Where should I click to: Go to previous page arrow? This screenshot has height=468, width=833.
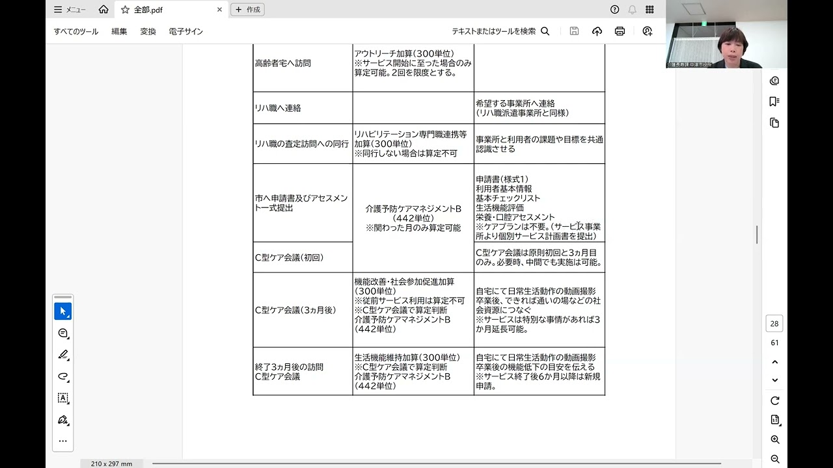[x=774, y=362]
